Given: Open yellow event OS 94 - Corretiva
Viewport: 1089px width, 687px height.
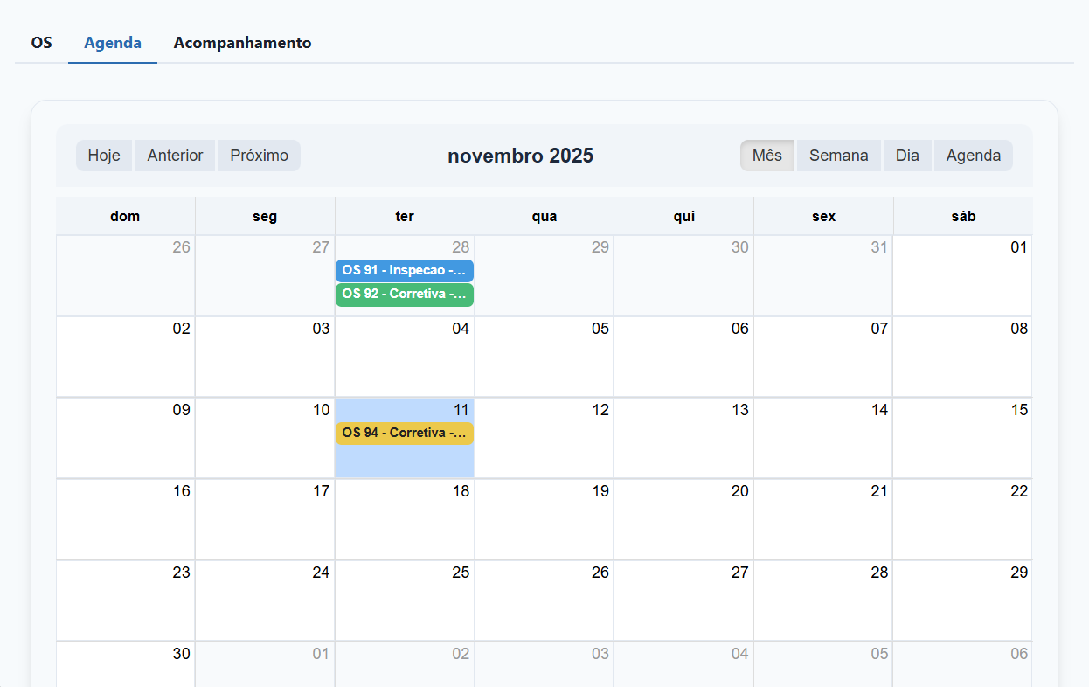Looking at the screenshot, I should tap(404, 434).
